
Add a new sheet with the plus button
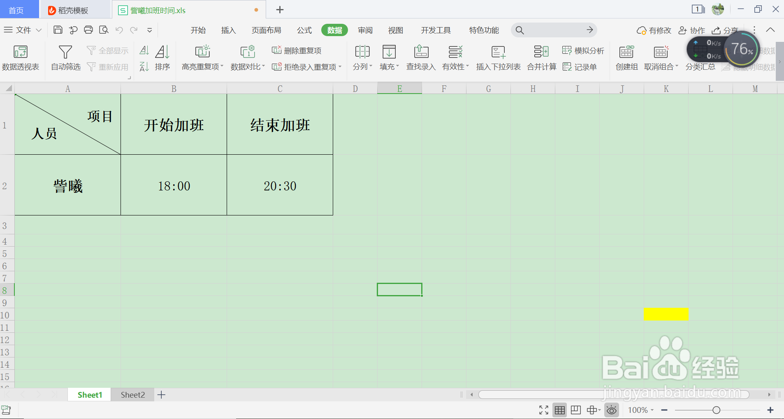tap(161, 395)
